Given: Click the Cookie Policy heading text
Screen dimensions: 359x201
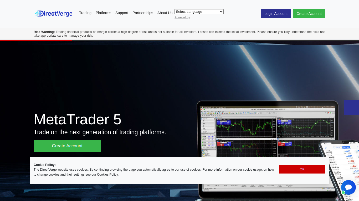Looking at the screenshot, I should (45, 165).
